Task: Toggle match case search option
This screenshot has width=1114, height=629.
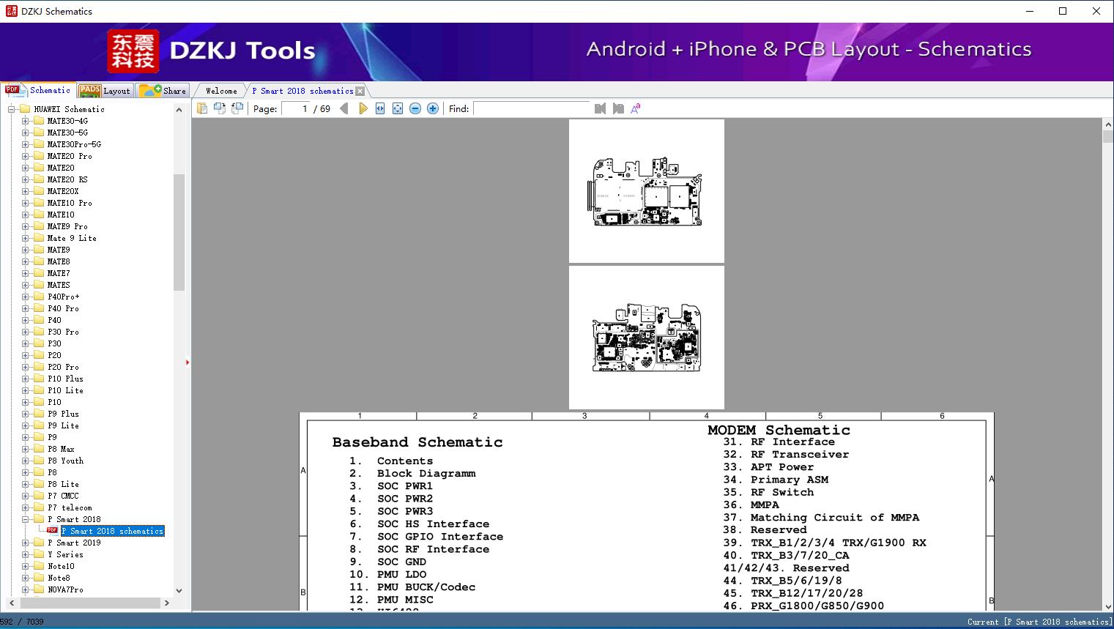Action: click(x=636, y=108)
